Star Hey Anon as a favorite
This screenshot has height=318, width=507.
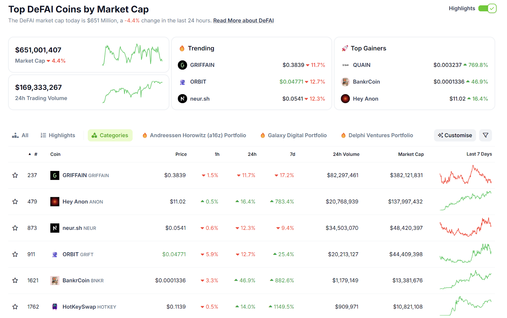pyautogui.click(x=15, y=202)
